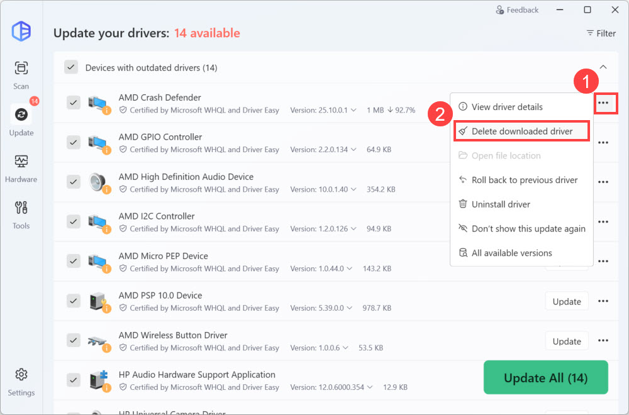Click the Driver Easy logo icon
This screenshot has width=629, height=415.
(21, 31)
